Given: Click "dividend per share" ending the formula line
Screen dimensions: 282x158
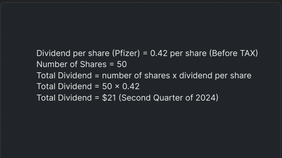Looking at the screenshot, I should (215, 75).
